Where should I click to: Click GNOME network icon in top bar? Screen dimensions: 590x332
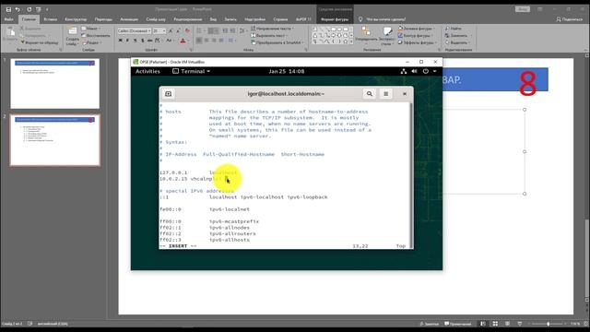tap(404, 71)
